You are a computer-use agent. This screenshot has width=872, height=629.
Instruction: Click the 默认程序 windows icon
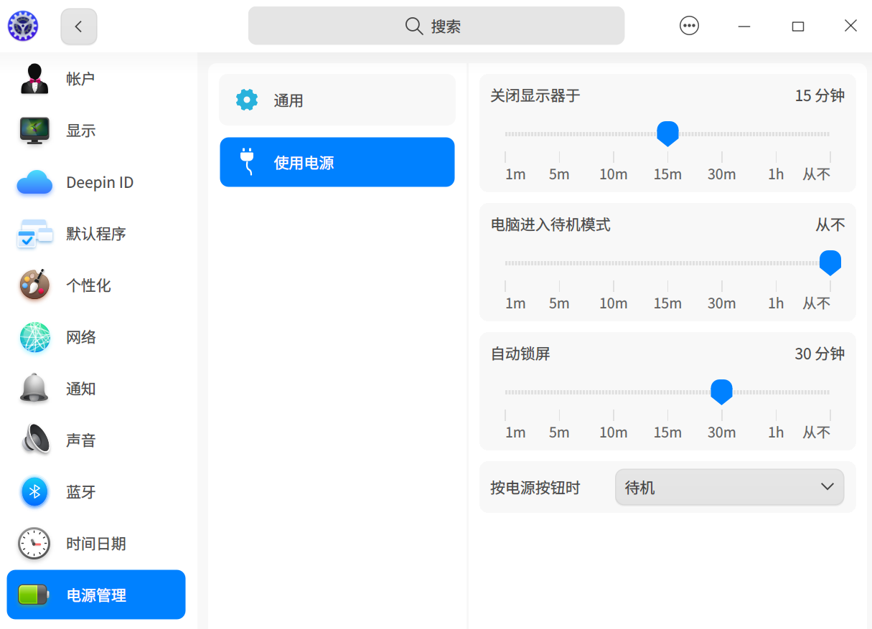(x=34, y=234)
